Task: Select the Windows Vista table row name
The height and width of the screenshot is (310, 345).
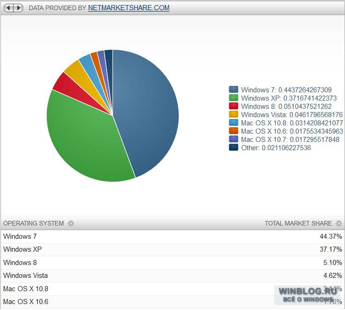Action: [26, 276]
